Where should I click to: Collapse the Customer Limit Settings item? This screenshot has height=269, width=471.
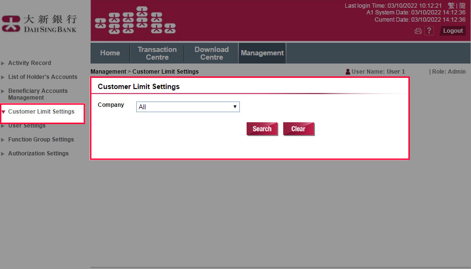click(41, 112)
